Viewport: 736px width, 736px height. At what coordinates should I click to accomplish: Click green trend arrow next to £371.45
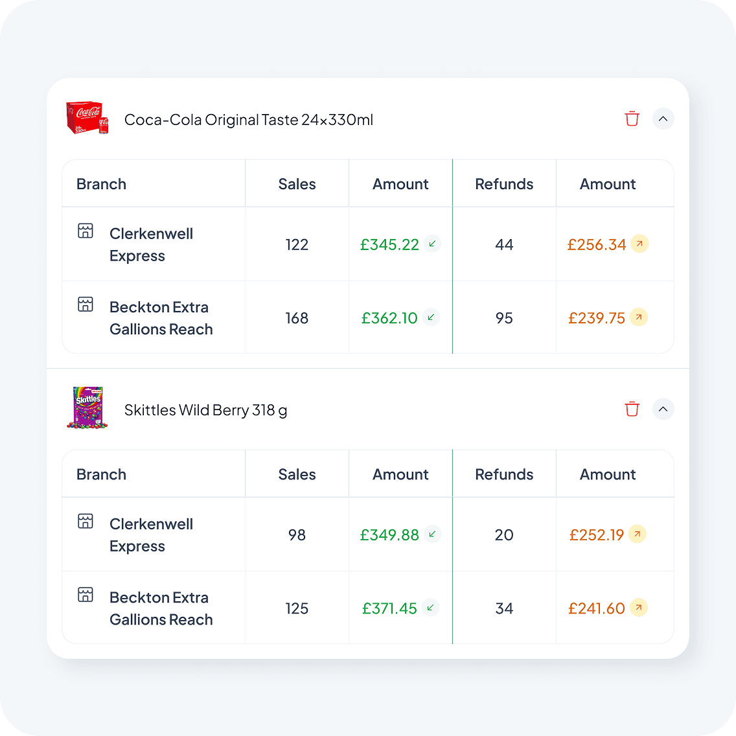[x=430, y=607]
